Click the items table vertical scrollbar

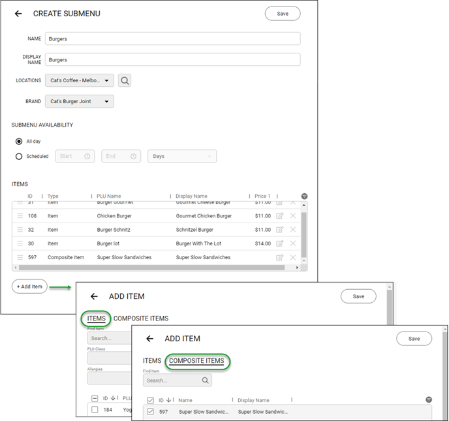point(304,235)
